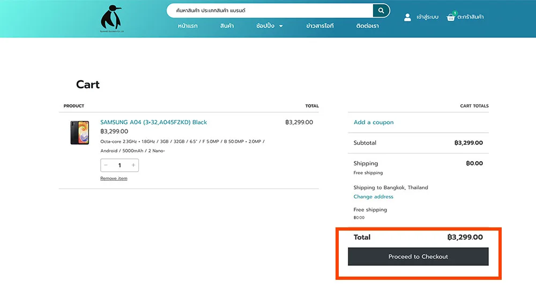Click Proceed to Checkout button
Image resolution: width=536 pixels, height=298 pixels.
(418, 256)
